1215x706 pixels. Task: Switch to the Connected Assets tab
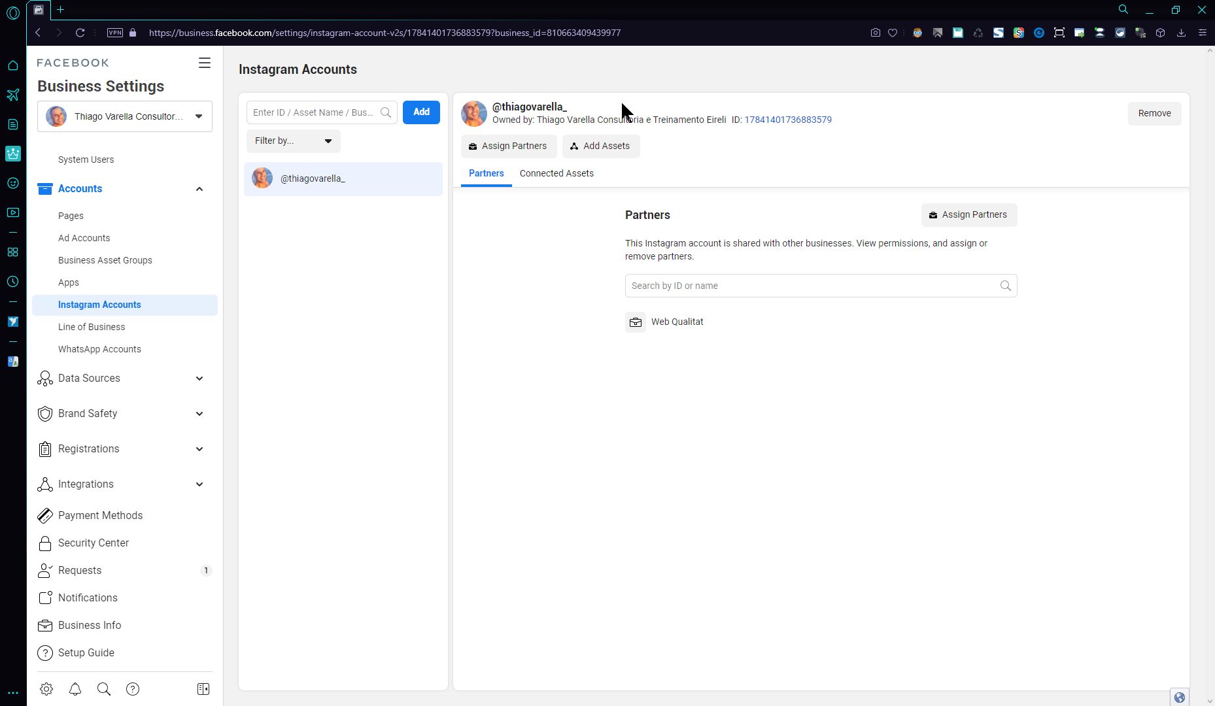click(x=556, y=174)
